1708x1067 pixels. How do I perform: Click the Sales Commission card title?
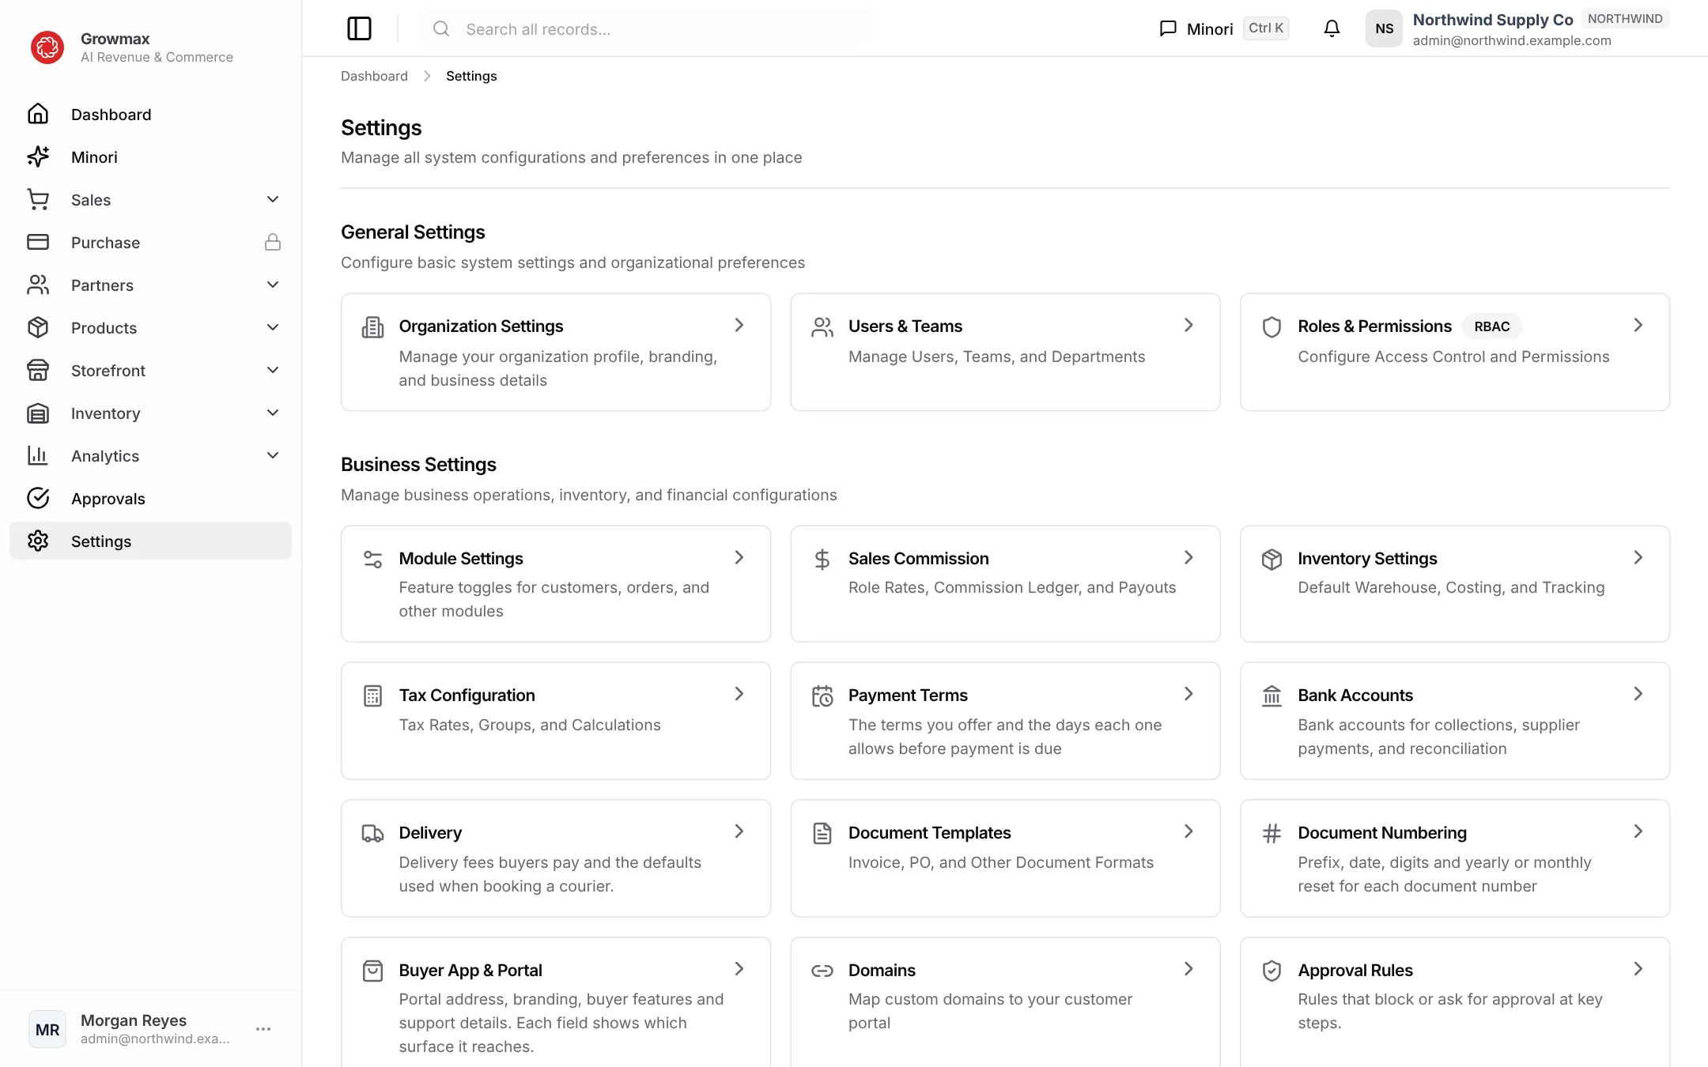point(918,559)
